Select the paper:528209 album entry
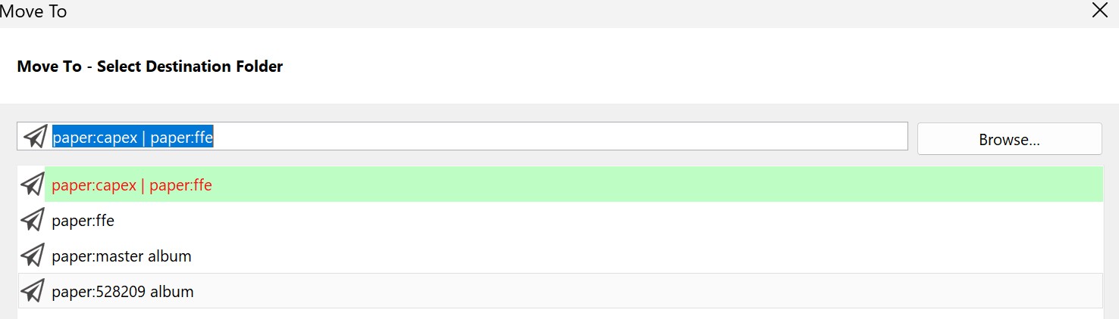 122,292
